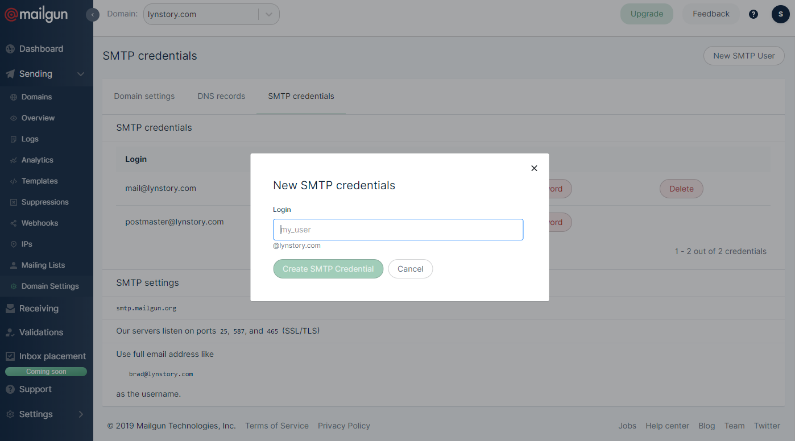Open the Domain selector dropdown arrow
This screenshot has width=795, height=441.
click(269, 14)
